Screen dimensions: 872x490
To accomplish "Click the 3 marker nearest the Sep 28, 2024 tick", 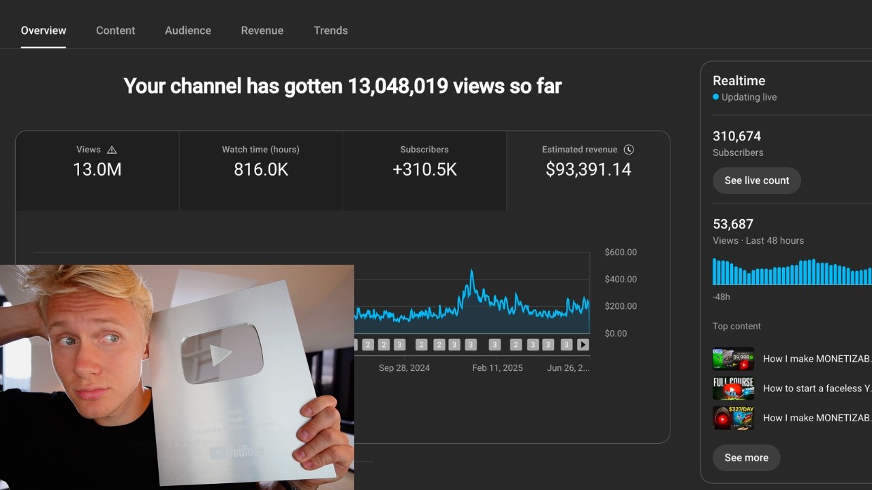I will pos(400,345).
